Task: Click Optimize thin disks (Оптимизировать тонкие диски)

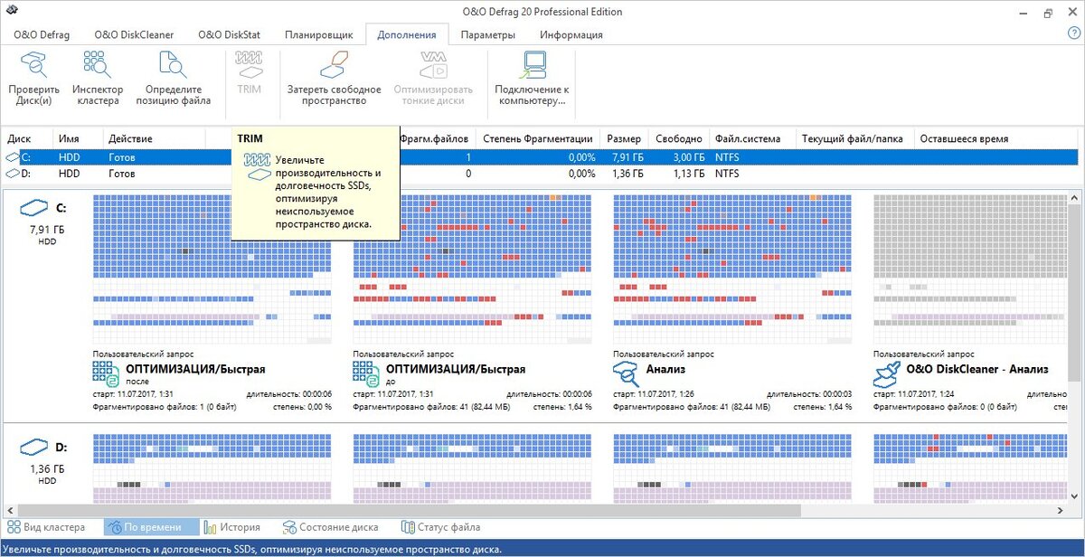Action: coord(434,79)
